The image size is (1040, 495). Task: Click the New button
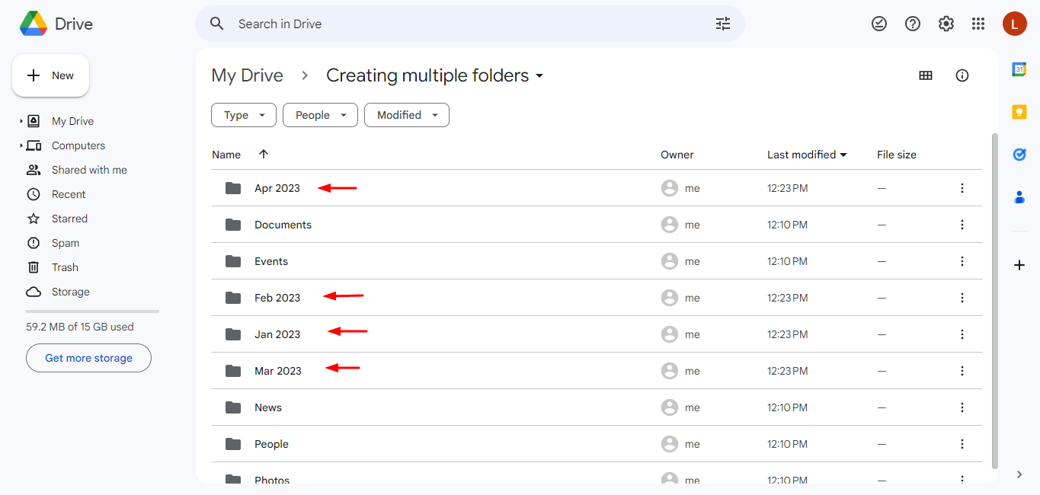pos(50,75)
